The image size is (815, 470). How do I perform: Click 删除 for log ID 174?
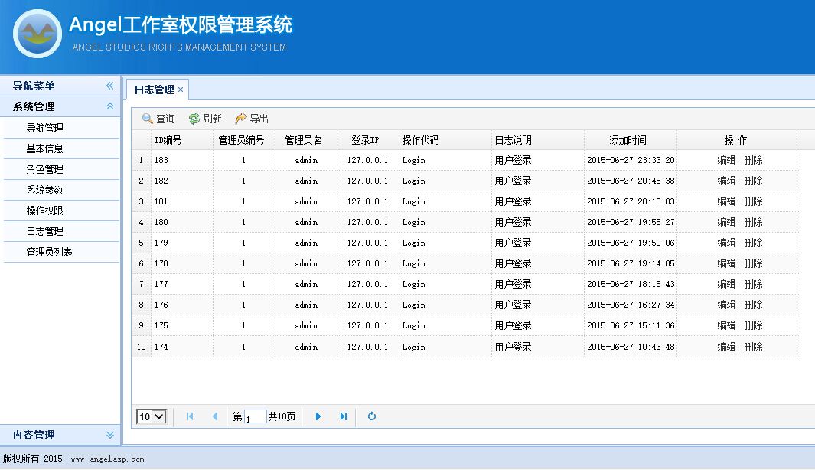(753, 347)
